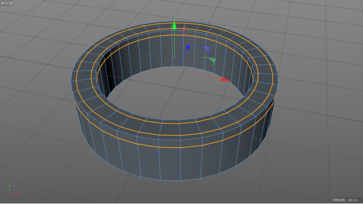Pick the green triangular plane handle
The width and height of the screenshot is (363, 204).
click(212, 61)
